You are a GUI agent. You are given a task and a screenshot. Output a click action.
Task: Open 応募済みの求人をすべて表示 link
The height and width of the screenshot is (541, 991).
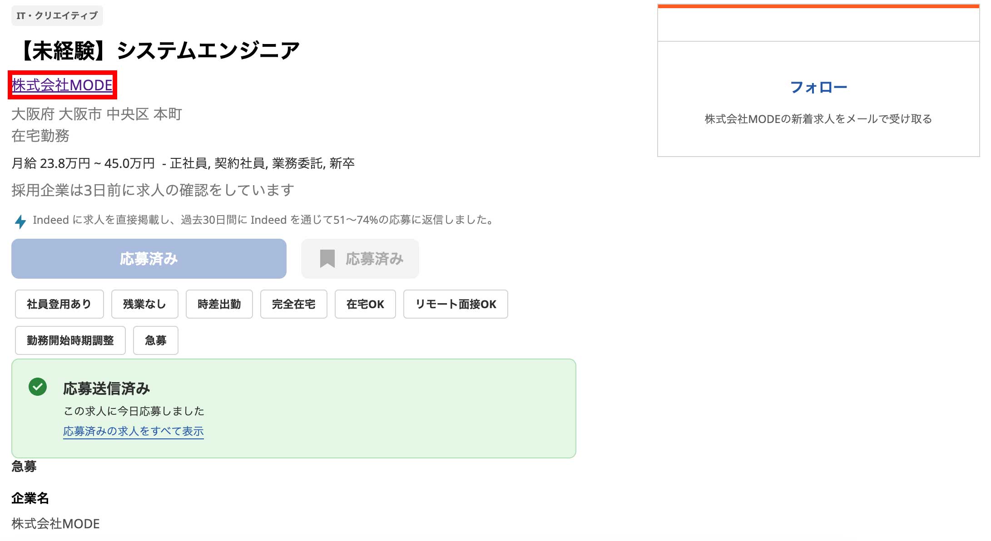133,431
